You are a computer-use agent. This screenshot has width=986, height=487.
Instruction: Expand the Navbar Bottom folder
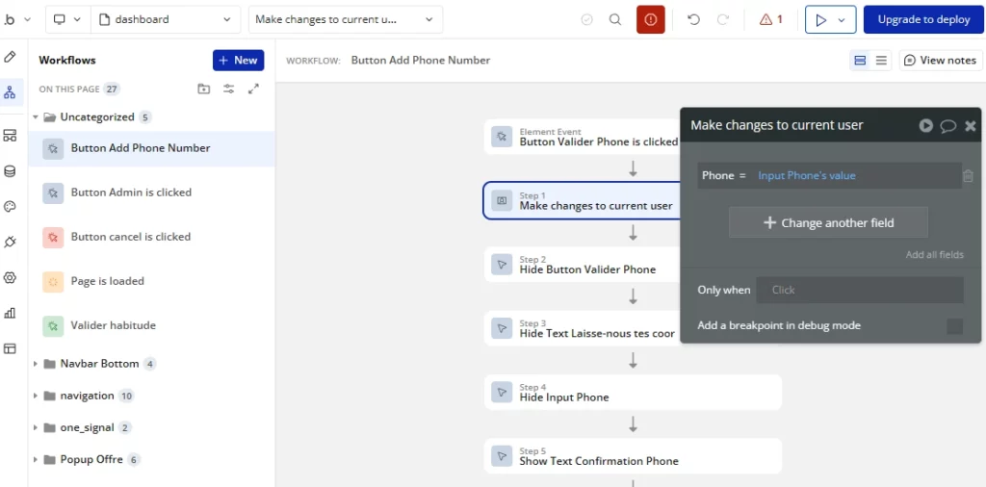(37, 364)
